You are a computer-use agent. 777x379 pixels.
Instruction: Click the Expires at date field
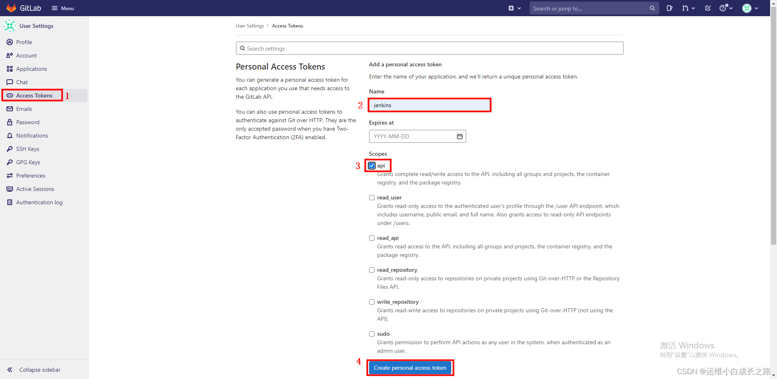point(417,136)
